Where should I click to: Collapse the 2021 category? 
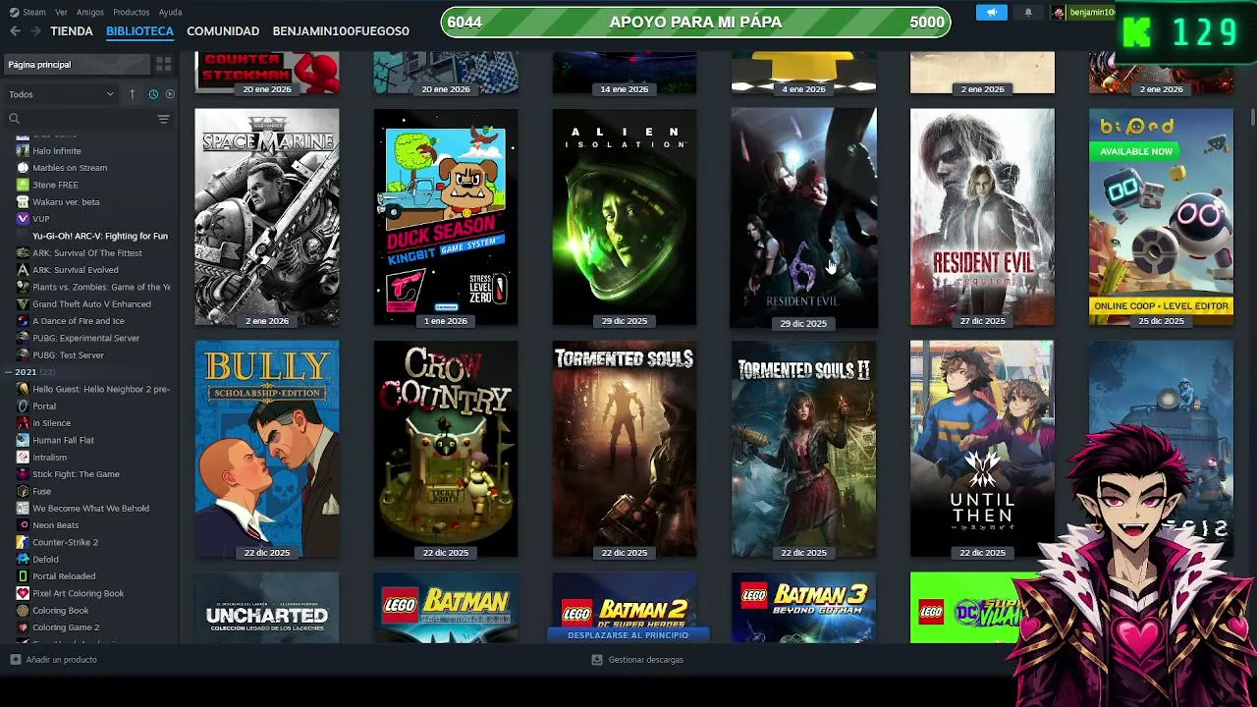pos(7,372)
